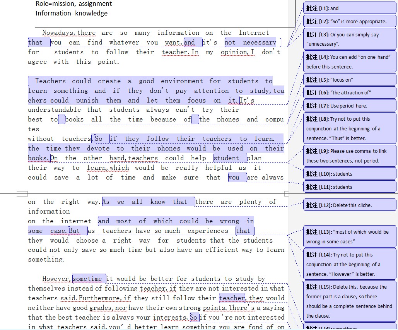Click text box line "Role=mission, assignment"
Image resolution: width=398 pixels, height=330 pixels.
click(x=73, y=3)
